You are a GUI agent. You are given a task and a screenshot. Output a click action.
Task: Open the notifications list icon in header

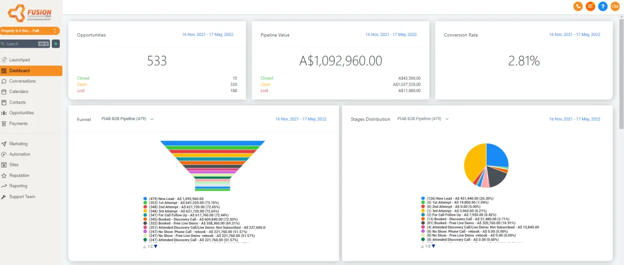pyautogui.click(x=590, y=6)
